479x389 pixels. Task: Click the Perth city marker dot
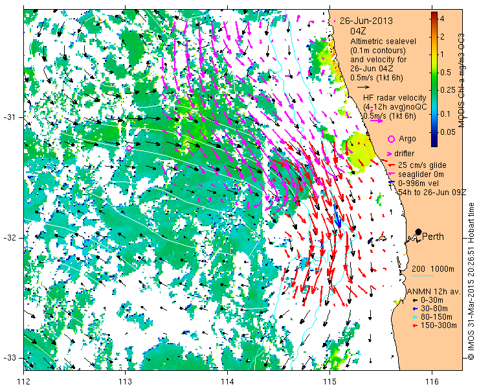[x=419, y=232]
